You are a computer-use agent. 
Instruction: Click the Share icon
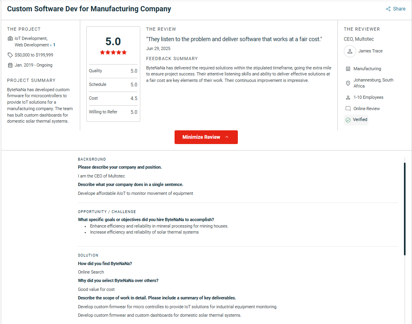(388, 9)
